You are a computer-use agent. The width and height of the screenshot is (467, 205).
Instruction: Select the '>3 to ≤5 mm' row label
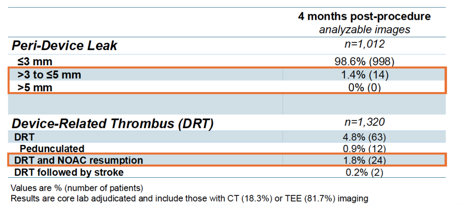[x=49, y=75]
